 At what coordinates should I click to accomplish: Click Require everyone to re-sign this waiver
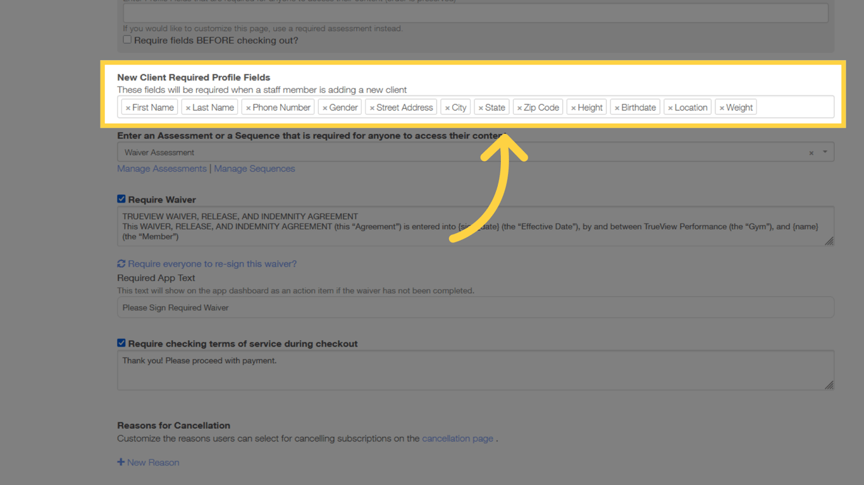click(x=212, y=263)
